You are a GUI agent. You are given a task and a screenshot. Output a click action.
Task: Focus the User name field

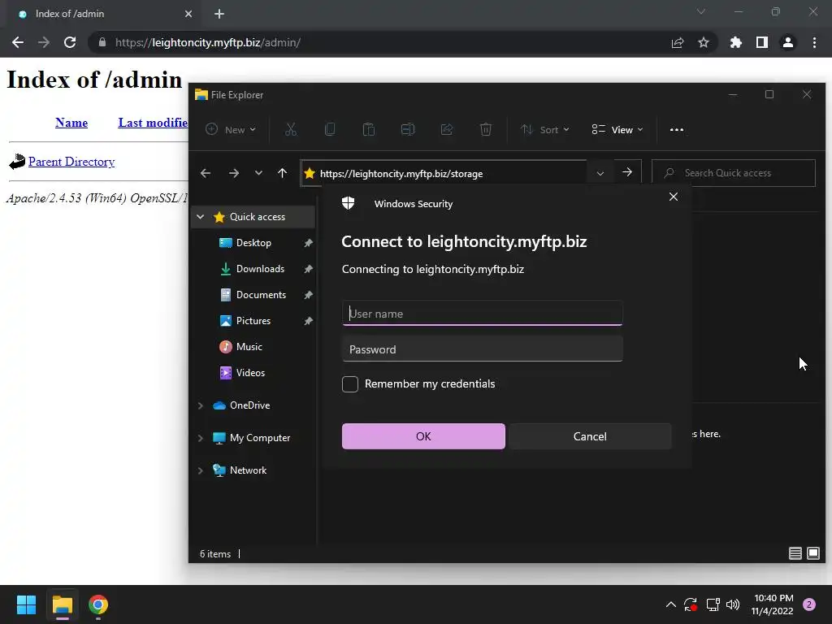coord(483,313)
